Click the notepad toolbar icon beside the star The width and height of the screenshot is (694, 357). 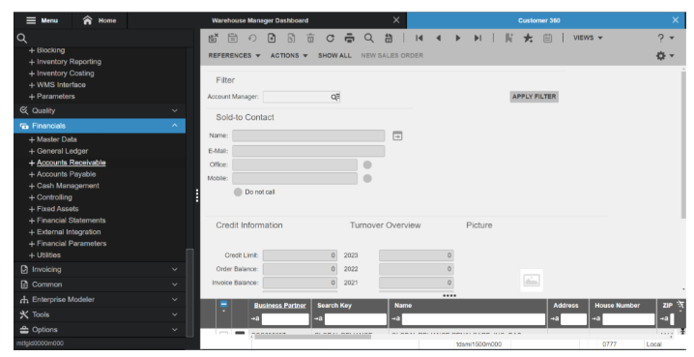point(547,38)
